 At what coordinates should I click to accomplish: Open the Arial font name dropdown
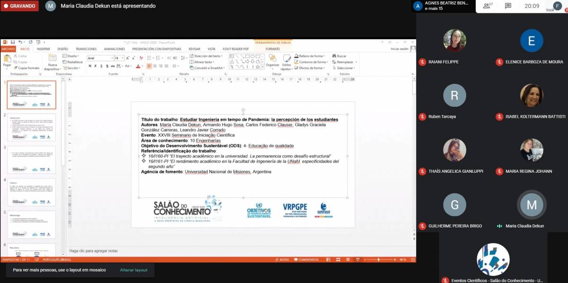[x=99, y=58]
